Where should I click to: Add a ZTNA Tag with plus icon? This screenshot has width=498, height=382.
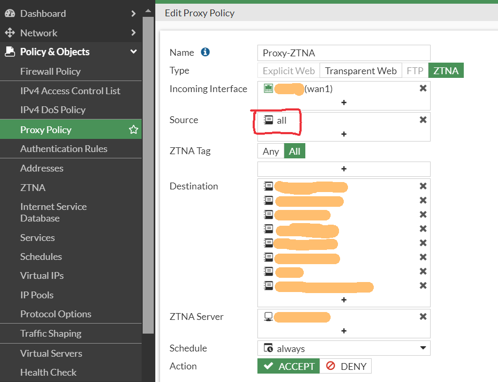click(x=344, y=169)
